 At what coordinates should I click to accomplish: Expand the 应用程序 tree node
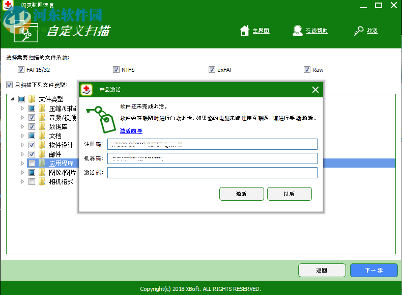(22, 163)
